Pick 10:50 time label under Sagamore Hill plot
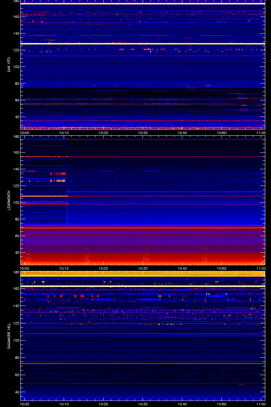This screenshot has height=407, width=271. coord(222,404)
